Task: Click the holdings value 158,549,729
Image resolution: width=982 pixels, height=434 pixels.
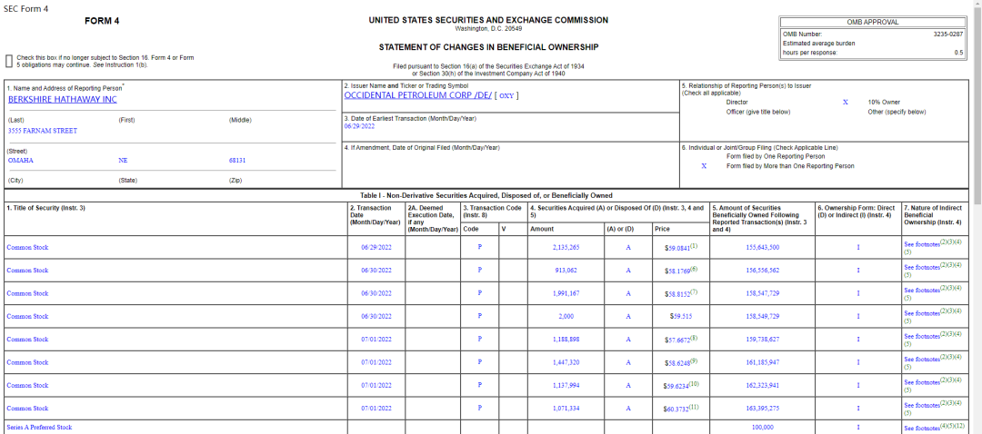Action: tap(763, 317)
